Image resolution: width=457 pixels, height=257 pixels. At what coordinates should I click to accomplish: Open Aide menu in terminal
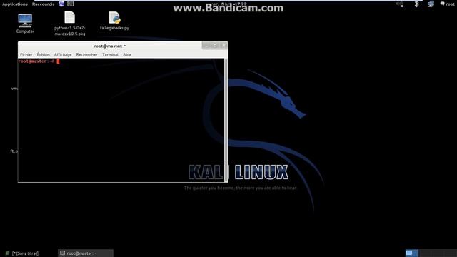coord(127,54)
